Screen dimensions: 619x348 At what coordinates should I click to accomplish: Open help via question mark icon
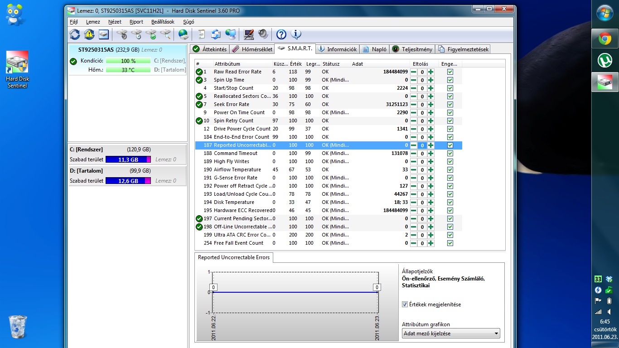point(281,34)
